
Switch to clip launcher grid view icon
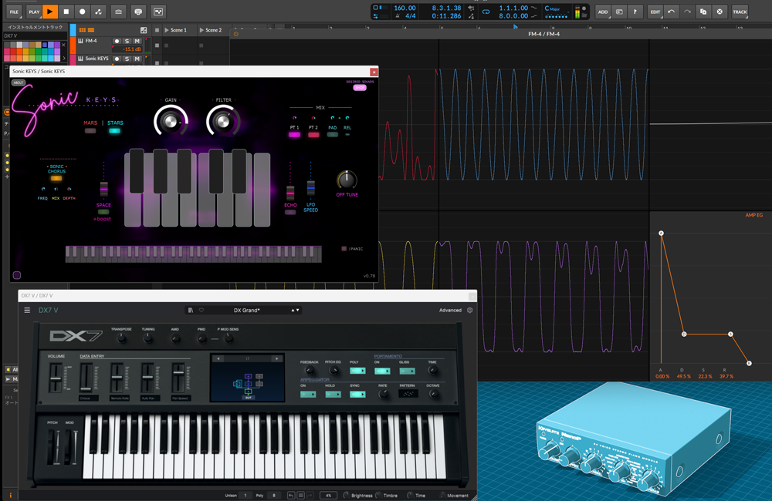83,30
